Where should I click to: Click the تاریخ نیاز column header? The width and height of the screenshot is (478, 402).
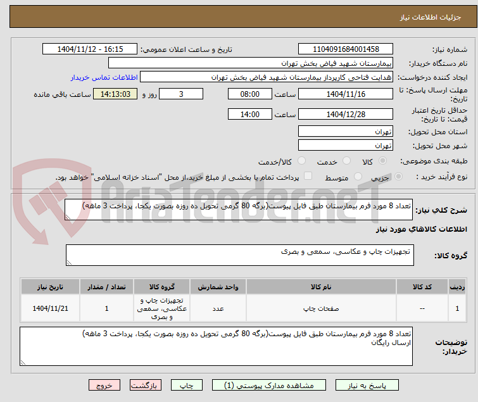coord(50,287)
